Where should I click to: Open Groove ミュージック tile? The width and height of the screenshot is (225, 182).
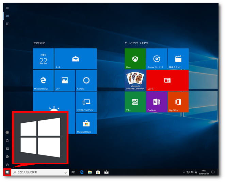click(x=157, y=59)
